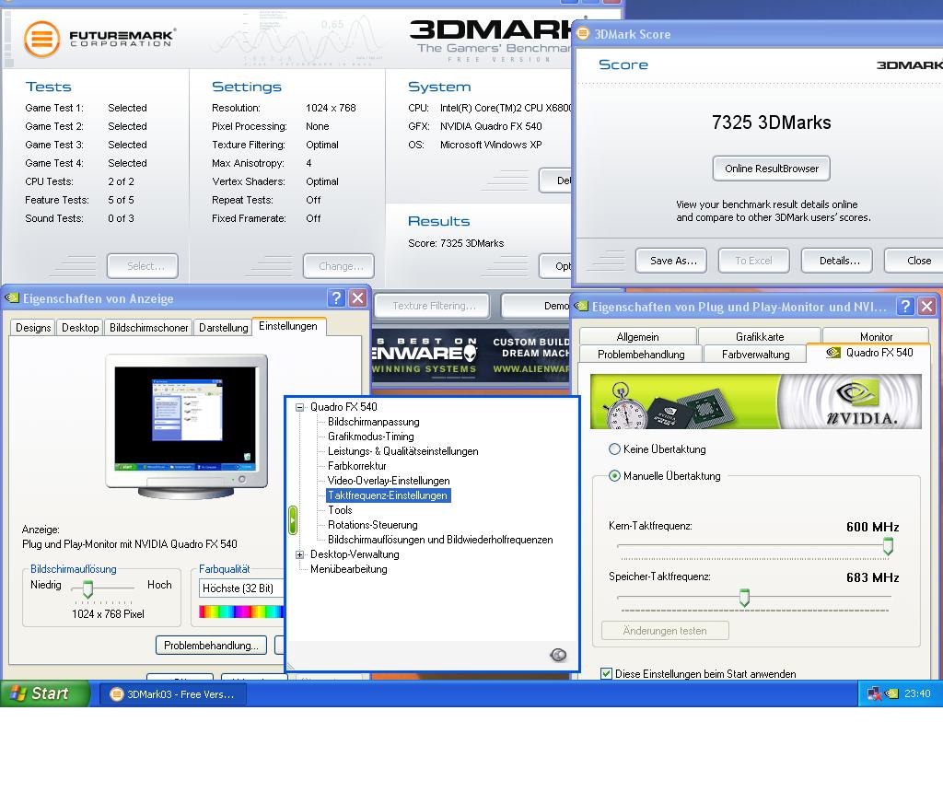Viewport: 943px width, 792px height.
Task: Click the Change... settings button
Action: coord(339,266)
